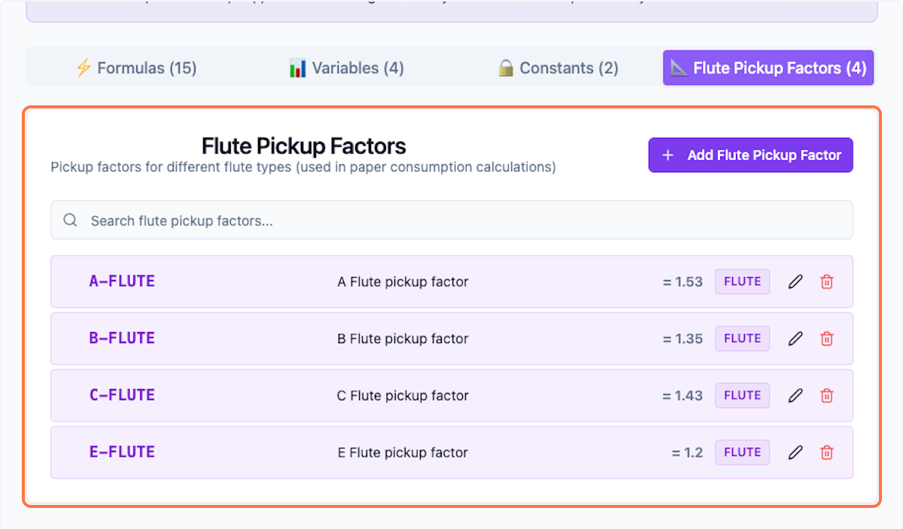Image resolution: width=903 pixels, height=529 pixels.
Task: Delete the E-FLUTE pickup factor
Action: click(x=826, y=452)
